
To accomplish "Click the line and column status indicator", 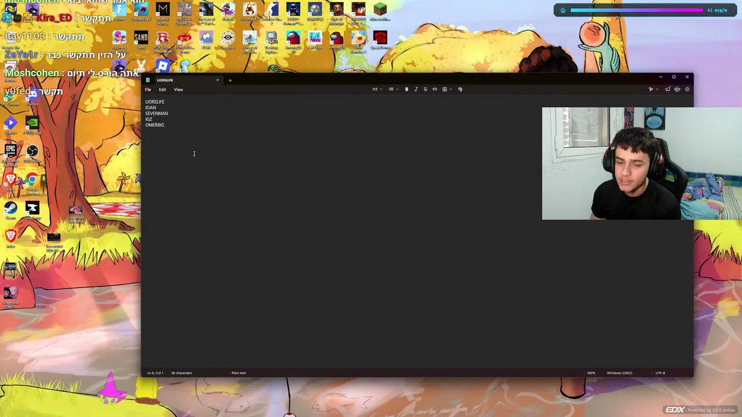I will coord(155,373).
